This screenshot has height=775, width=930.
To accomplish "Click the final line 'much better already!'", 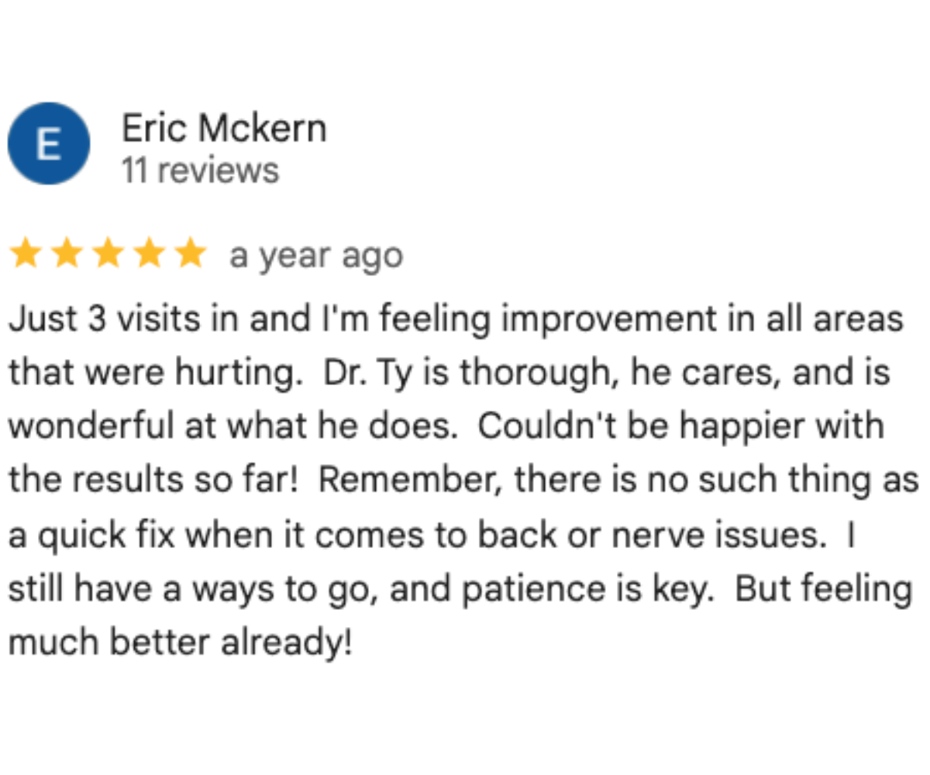I will pyautogui.click(x=181, y=642).
